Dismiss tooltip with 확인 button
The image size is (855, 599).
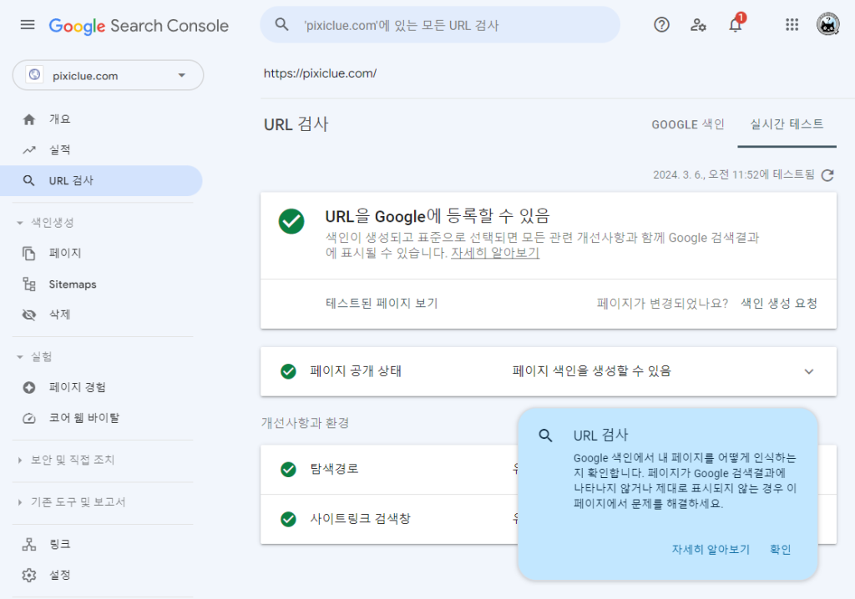(781, 550)
